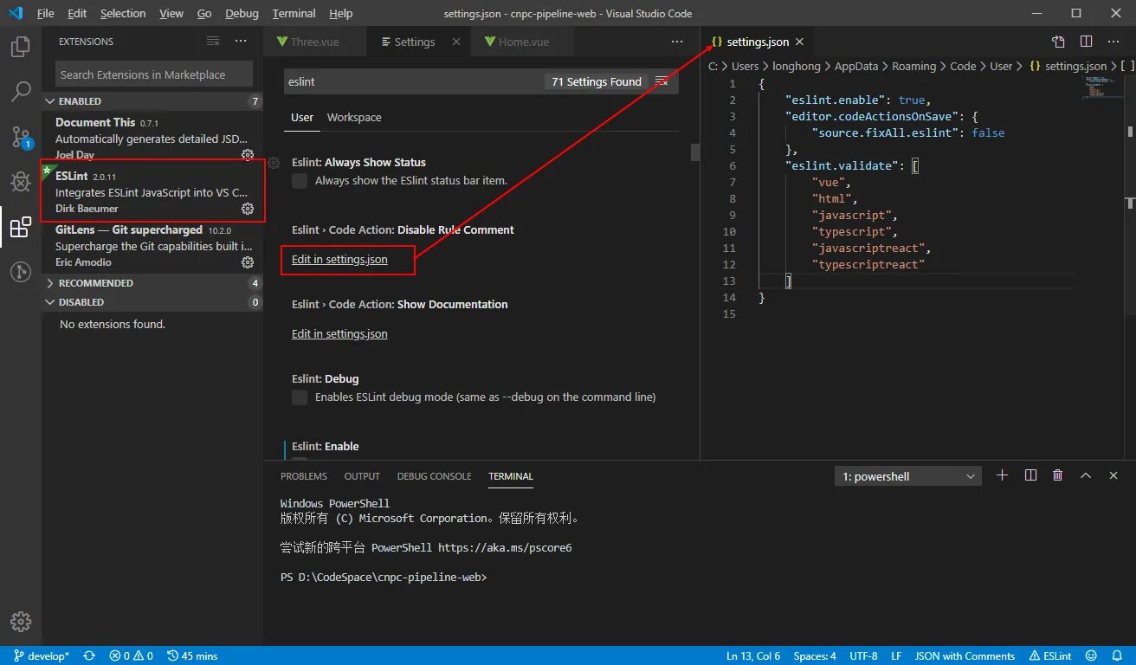Open the terminal selector 1: powershell dropdown
The image size is (1136, 665).
tap(908, 476)
